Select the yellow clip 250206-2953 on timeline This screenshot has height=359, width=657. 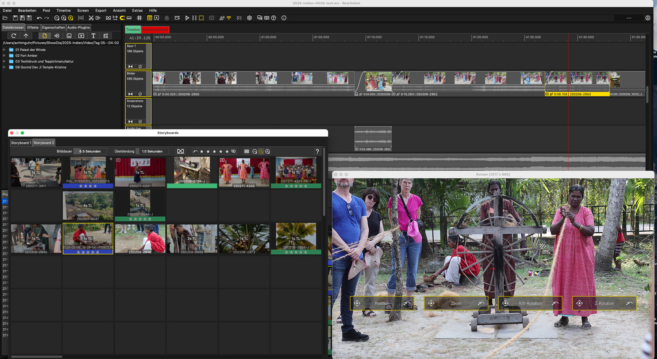[x=577, y=84]
